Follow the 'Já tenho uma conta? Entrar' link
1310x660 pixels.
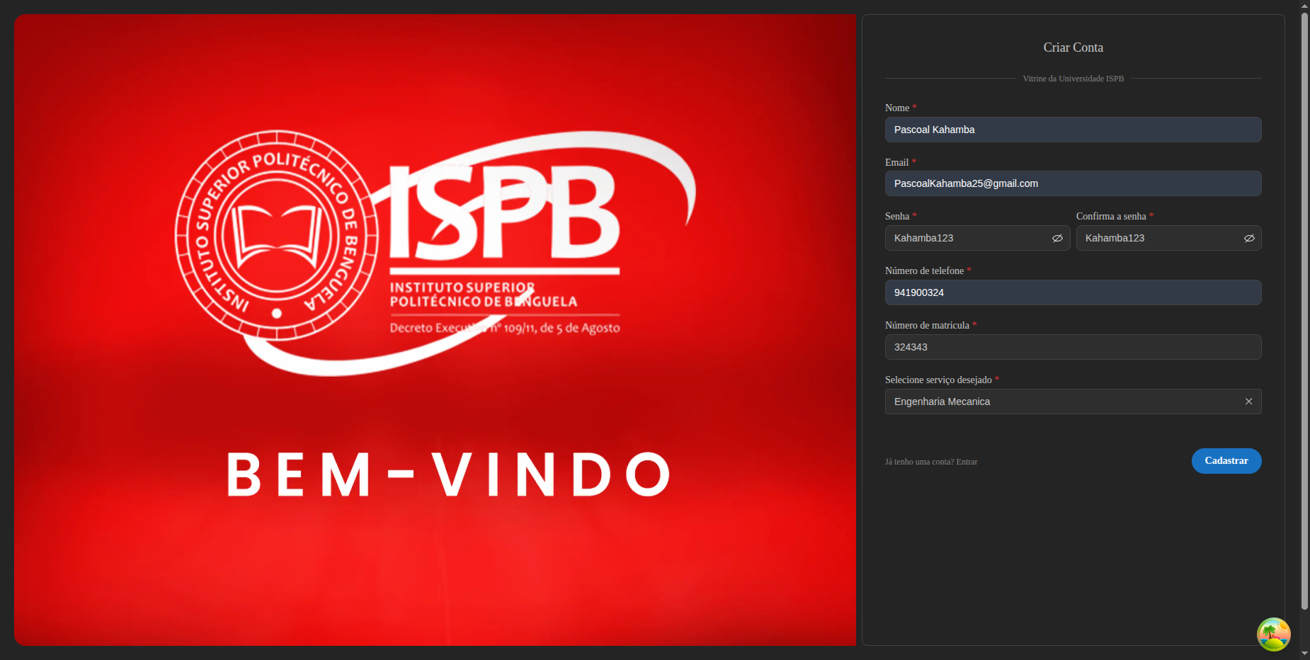click(x=931, y=462)
